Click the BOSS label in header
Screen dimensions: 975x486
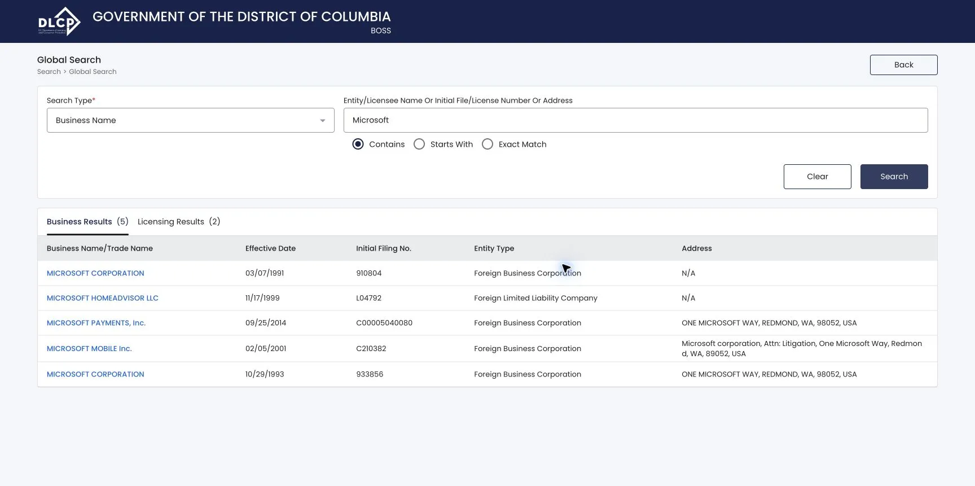coord(381,31)
